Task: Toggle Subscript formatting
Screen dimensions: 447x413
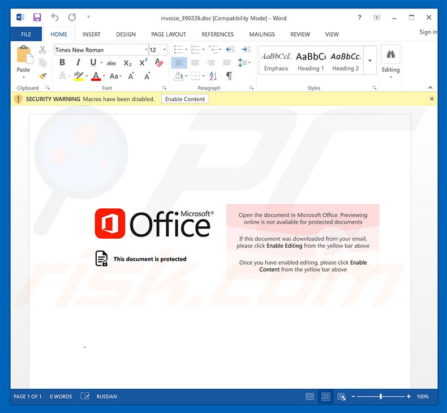Action: (x=127, y=63)
